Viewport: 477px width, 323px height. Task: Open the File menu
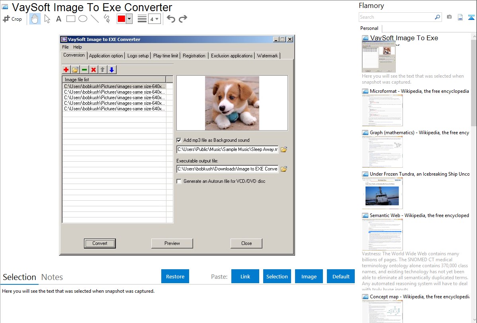(65, 47)
